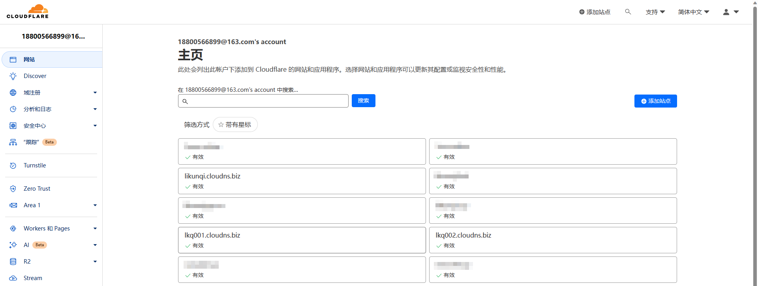Select 网站 in the sidebar
Viewport: 758px width, 286px height.
[x=29, y=59]
